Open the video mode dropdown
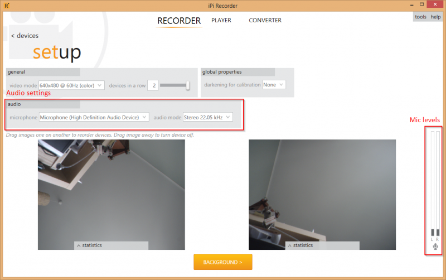 (x=71, y=85)
